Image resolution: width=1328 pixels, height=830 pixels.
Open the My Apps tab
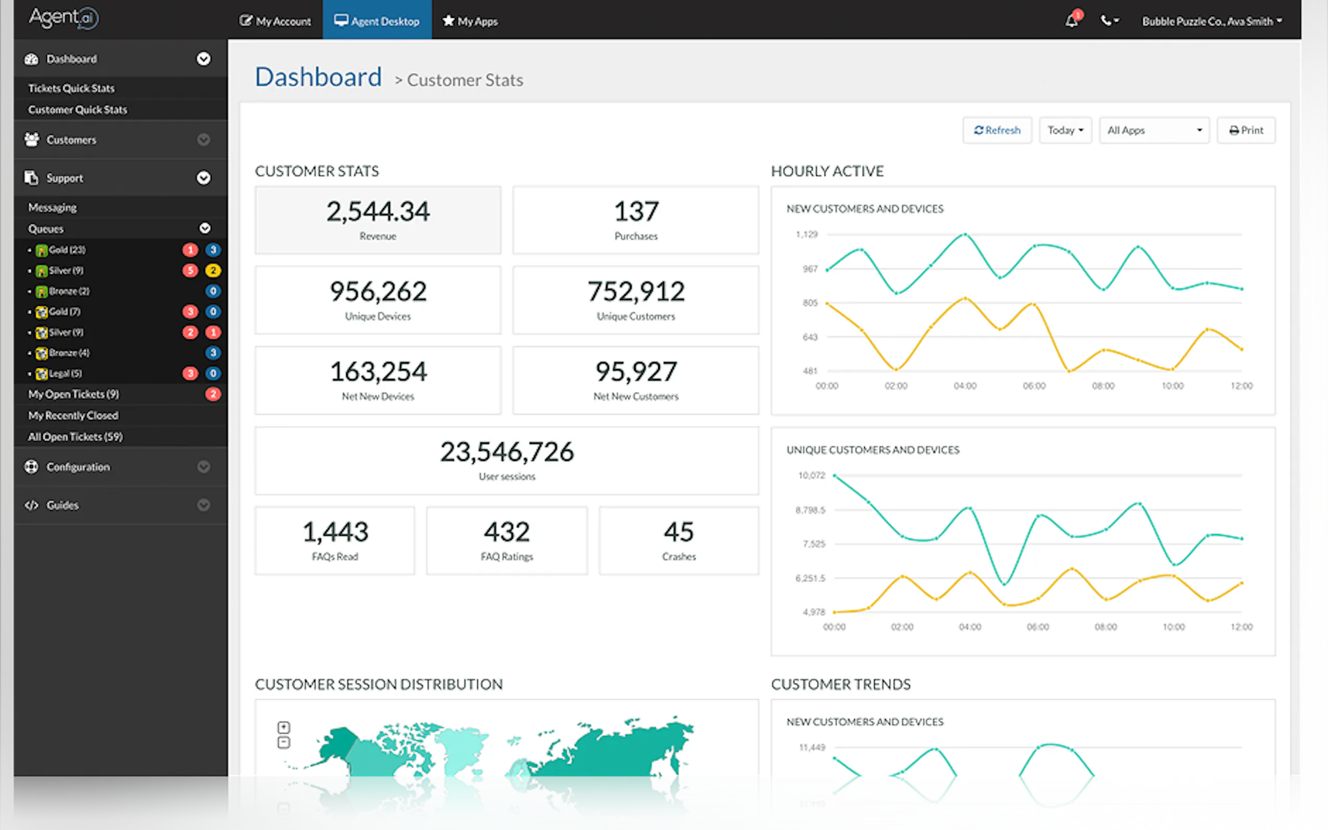pyautogui.click(x=470, y=21)
